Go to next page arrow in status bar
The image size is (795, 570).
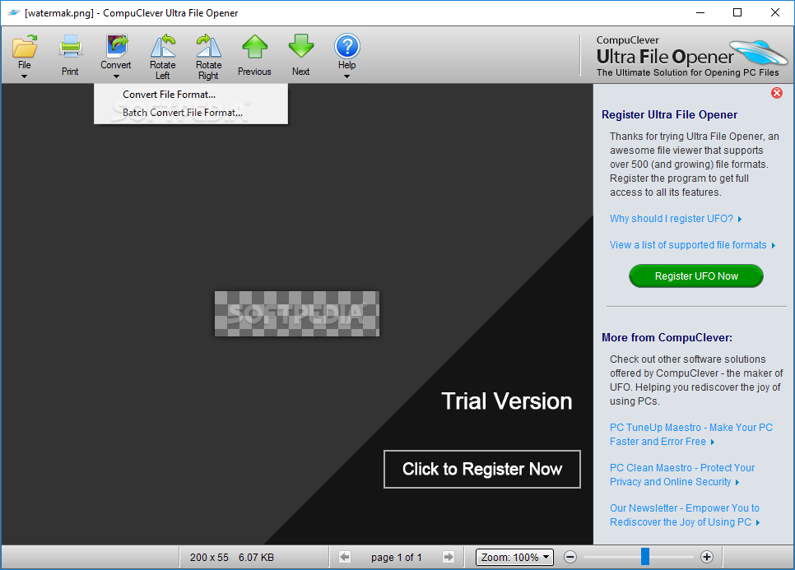click(x=449, y=558)
